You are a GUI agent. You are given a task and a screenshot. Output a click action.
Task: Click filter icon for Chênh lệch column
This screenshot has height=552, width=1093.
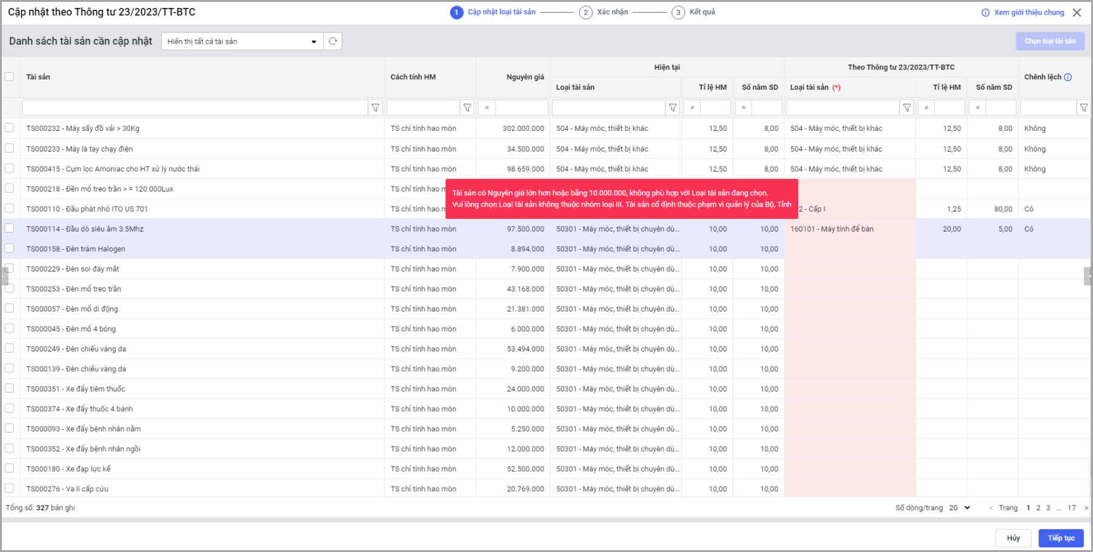(x=1083, y=108)
